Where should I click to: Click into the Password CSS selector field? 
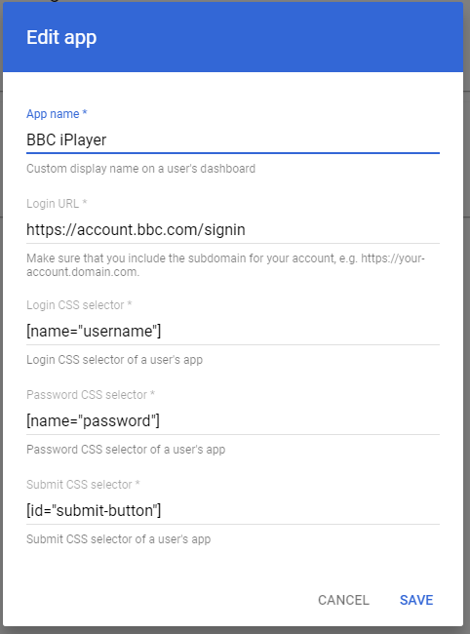(x=233, y=421)
